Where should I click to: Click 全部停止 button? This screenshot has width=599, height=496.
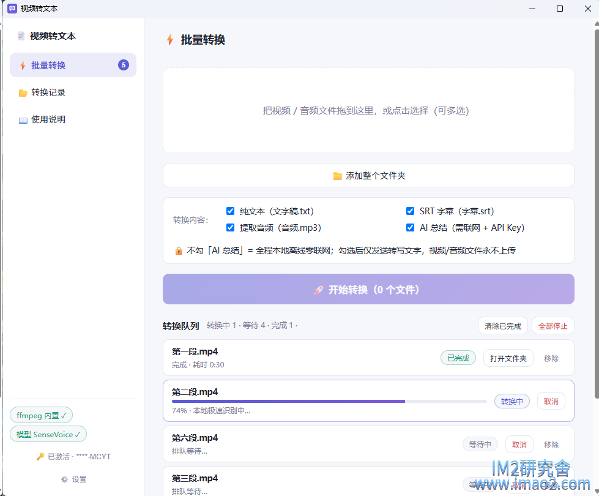pos(552,326)
